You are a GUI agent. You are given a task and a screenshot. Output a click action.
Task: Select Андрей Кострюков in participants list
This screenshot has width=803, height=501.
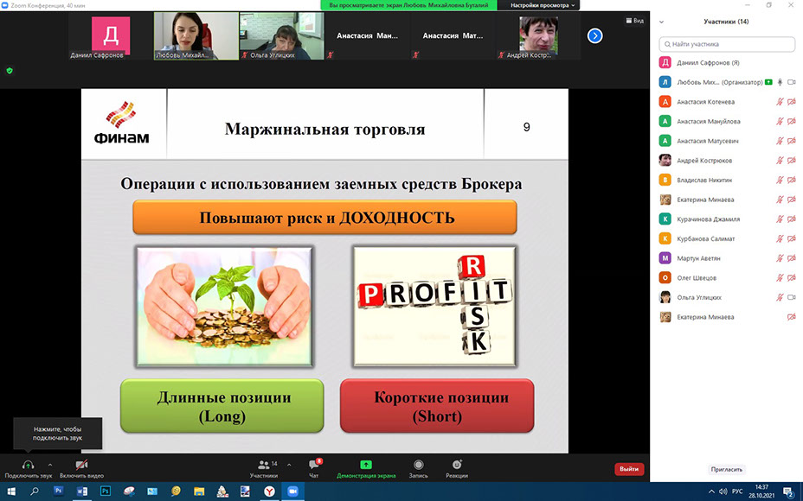(704, 160)
